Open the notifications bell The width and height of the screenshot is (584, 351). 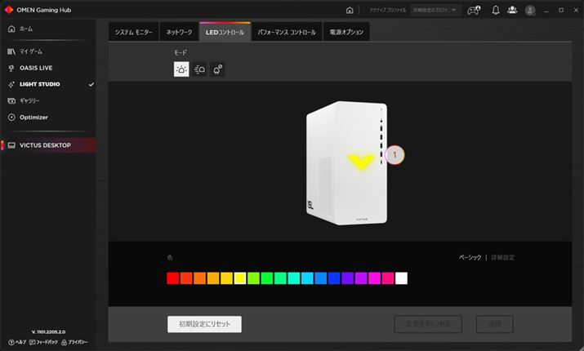point(495,11)
